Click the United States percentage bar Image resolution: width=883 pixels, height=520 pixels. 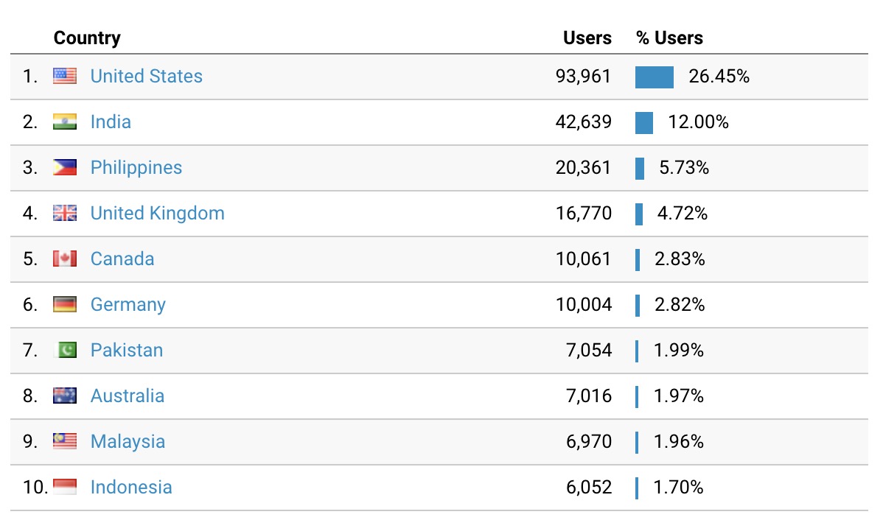click(x=655, y=77)
